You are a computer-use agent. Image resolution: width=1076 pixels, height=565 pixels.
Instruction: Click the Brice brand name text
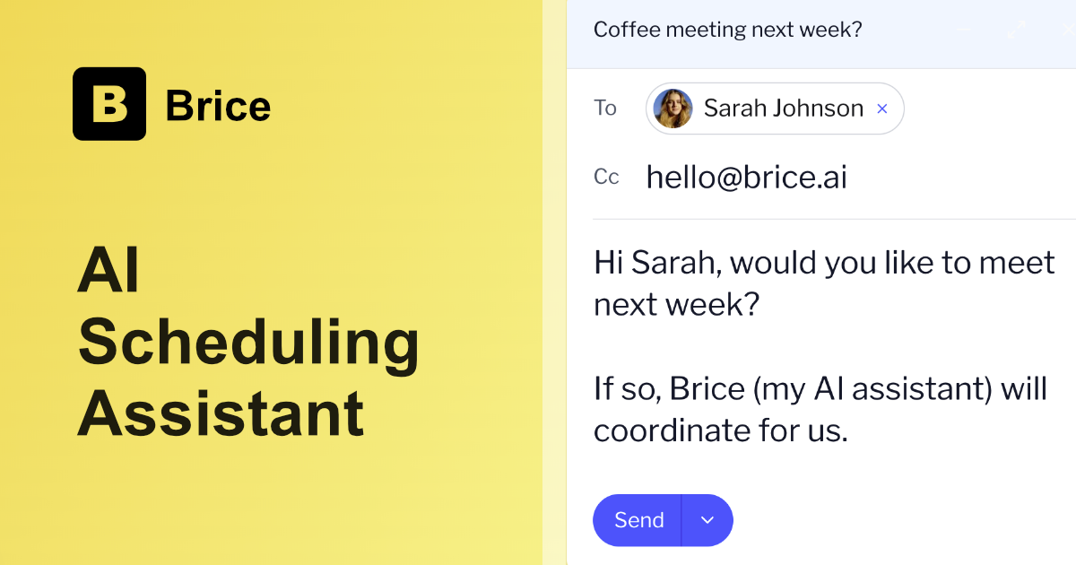218,106
